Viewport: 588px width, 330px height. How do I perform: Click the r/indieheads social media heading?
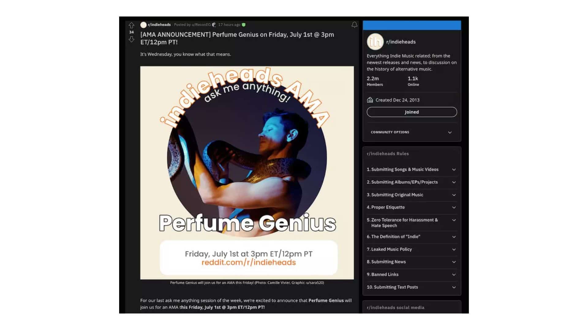395,308
